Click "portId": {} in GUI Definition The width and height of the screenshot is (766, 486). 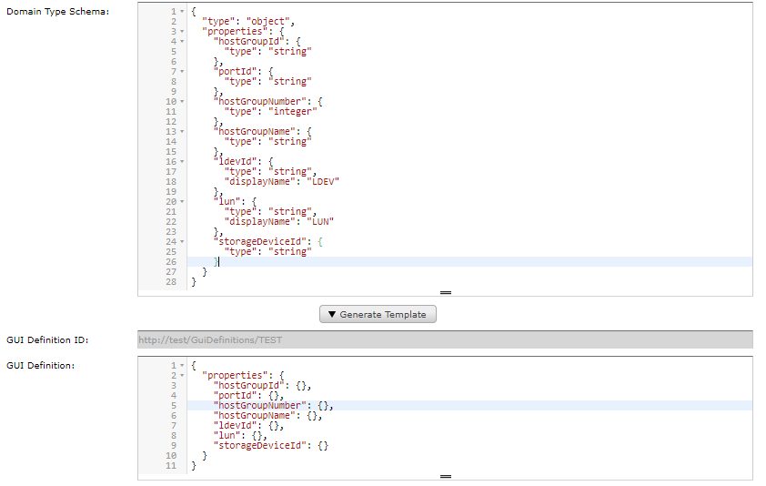[248, 396]
